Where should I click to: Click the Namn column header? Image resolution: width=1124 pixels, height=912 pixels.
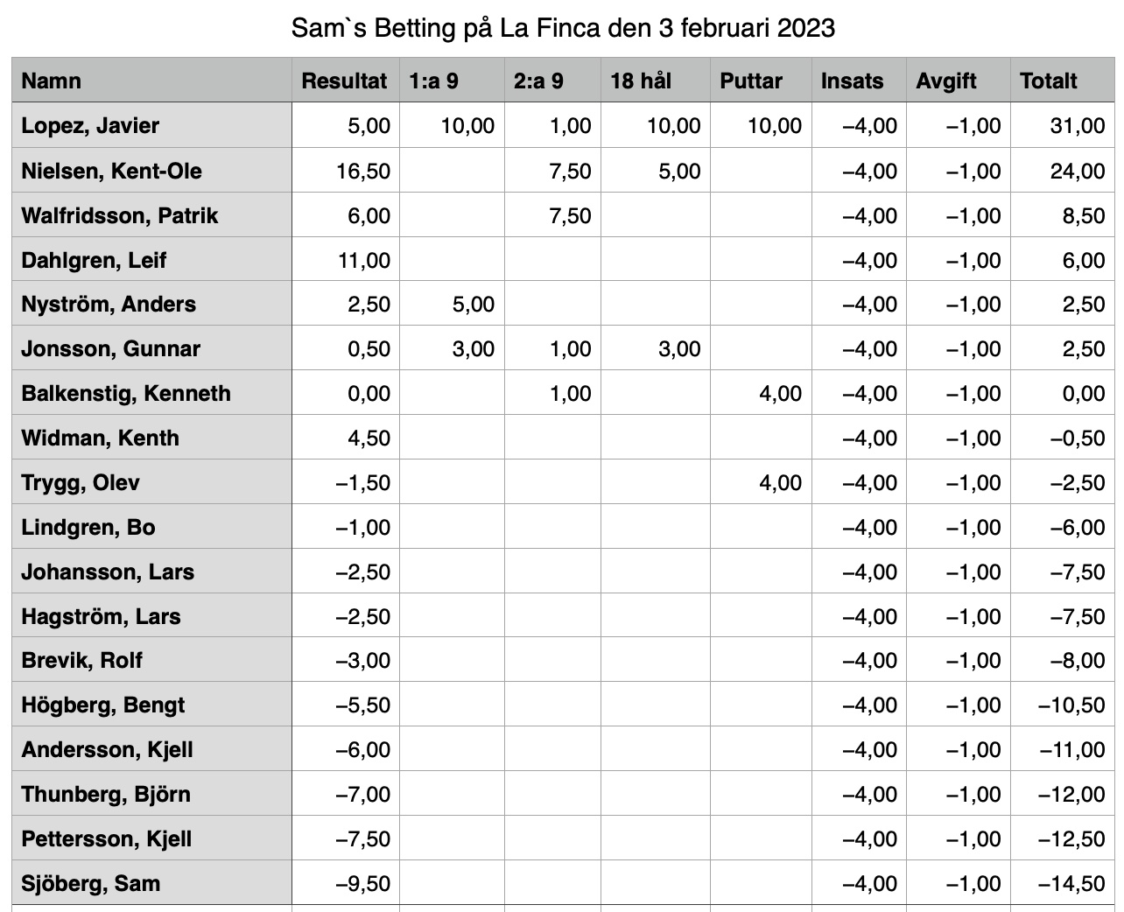click(x=151, y=81)
